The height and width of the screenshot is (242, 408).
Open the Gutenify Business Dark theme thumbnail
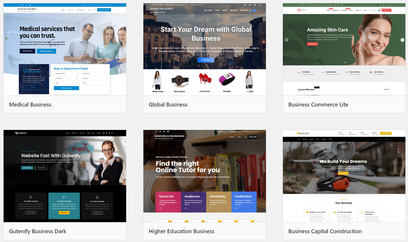pos(65,176)
